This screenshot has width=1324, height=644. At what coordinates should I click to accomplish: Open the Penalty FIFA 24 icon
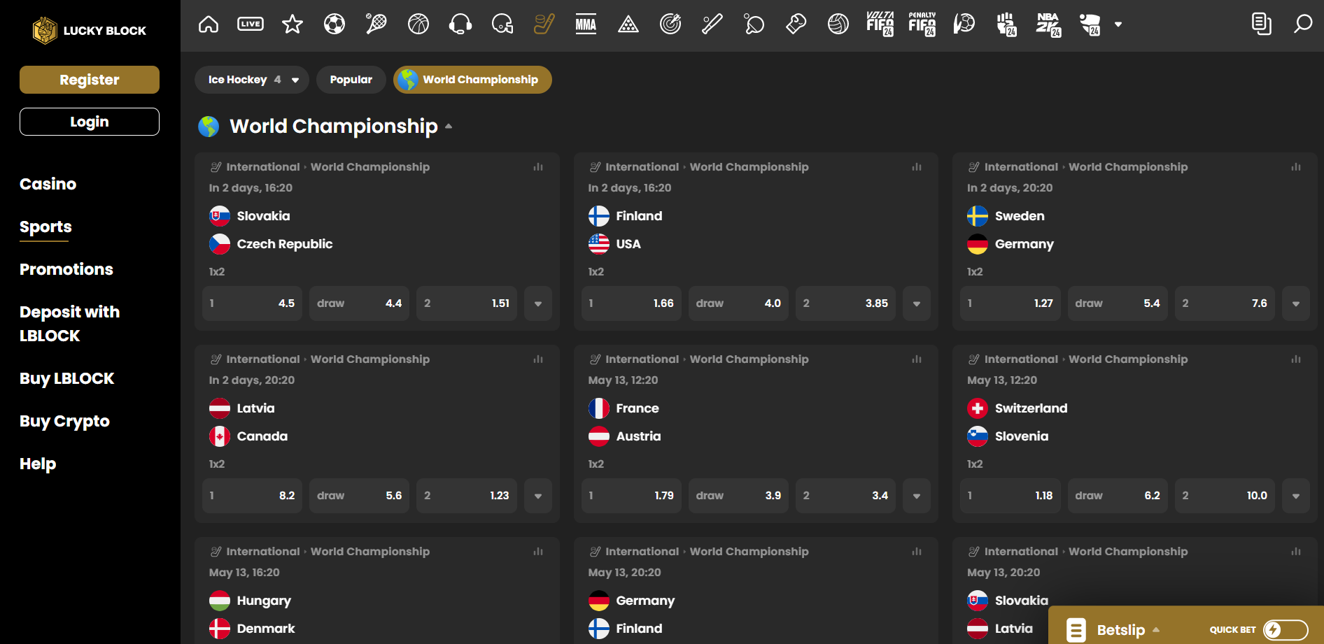pos(922,24)
